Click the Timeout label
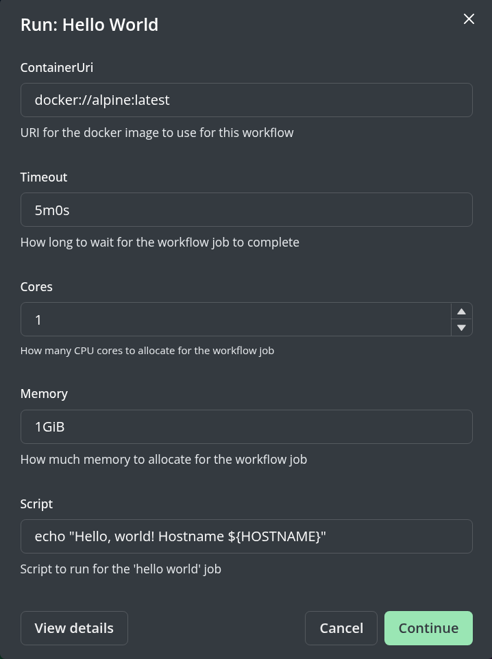The height and width of the screenshot is (659, 492). (43, 177)
